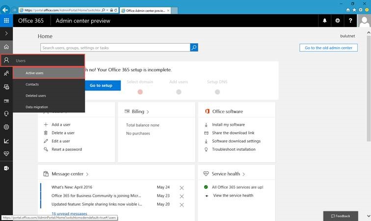Click Edit a user link
The image size is (371, 221).
click(60, 141)
